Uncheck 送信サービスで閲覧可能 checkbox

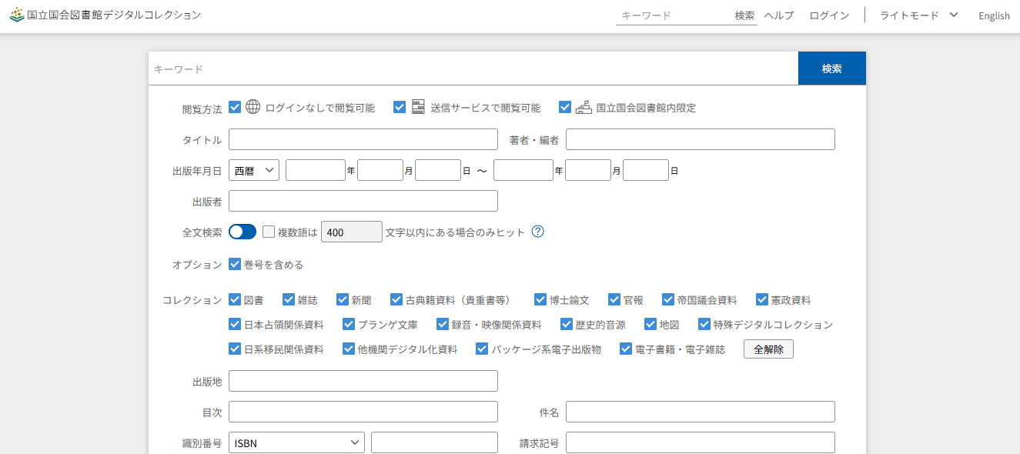pos(400,107)
